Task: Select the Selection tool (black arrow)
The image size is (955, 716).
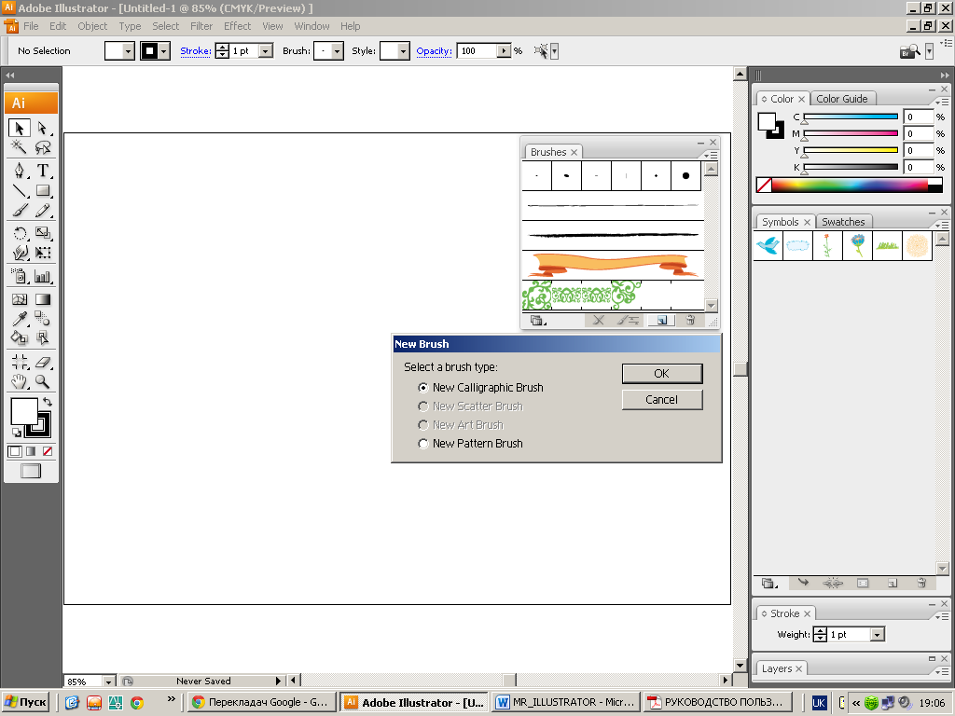Action: [x=19, y=128]
